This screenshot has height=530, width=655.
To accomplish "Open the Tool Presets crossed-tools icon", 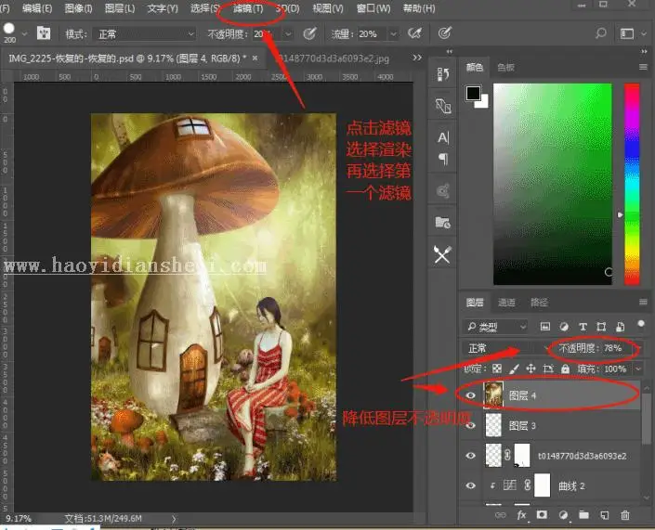I will click(x=442, y=254).
